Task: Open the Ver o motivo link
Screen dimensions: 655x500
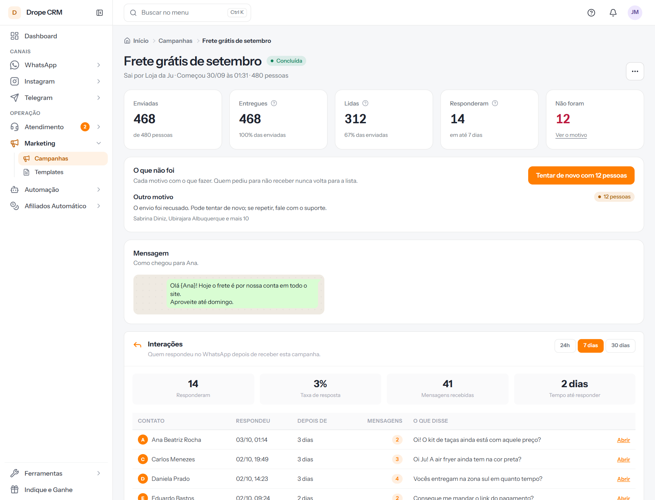Action: 571,135
